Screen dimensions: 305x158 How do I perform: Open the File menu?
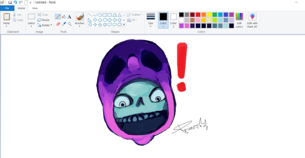7,8
